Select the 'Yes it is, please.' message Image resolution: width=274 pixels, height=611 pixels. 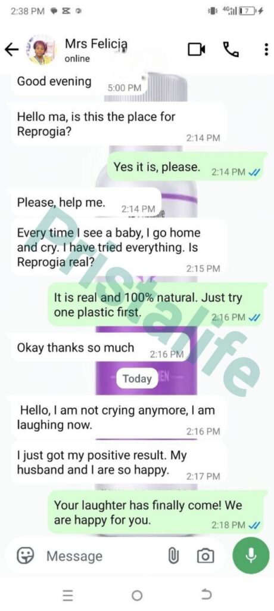pos(187,167)
